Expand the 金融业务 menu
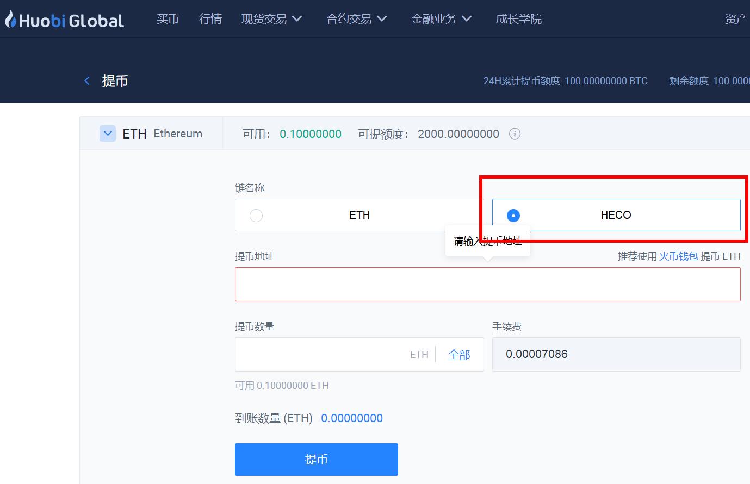750x484 pixels. 441,19
